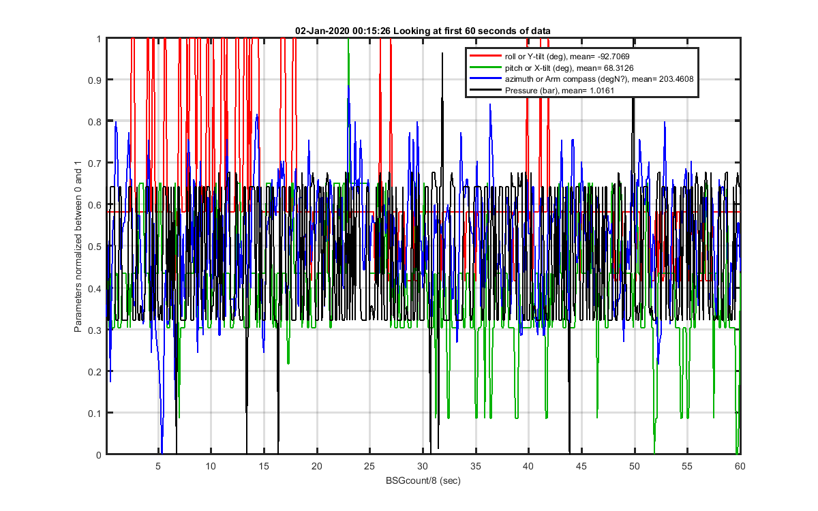Click y-axis tick label 0
818x511 pixels.
click(98, 454)
